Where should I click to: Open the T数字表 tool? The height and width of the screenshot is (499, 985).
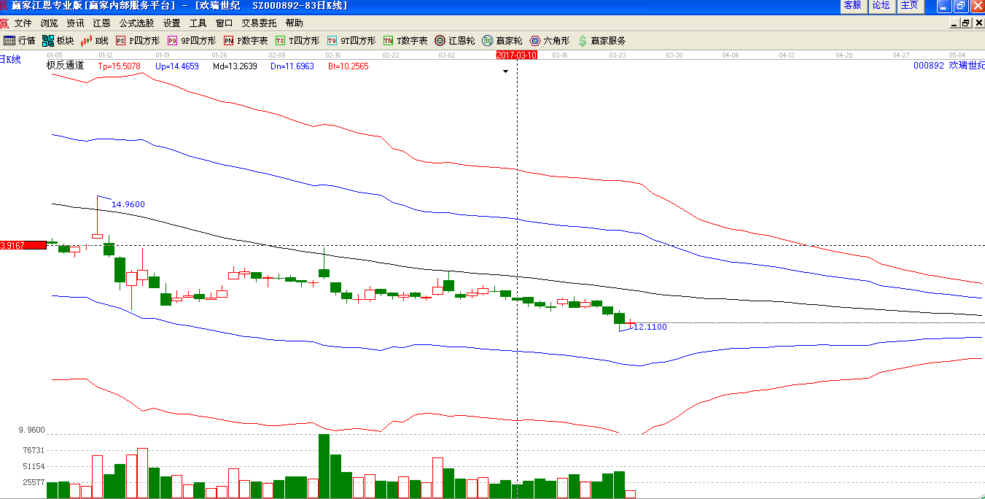[x=405, y=41]
